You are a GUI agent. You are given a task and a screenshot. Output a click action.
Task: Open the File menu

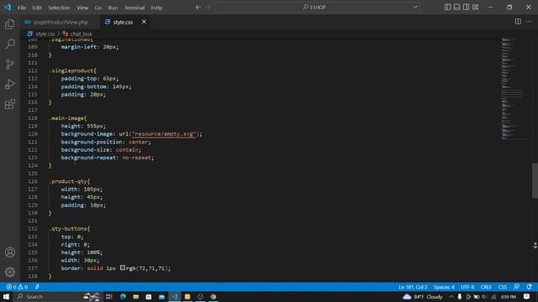pos(22,8)
